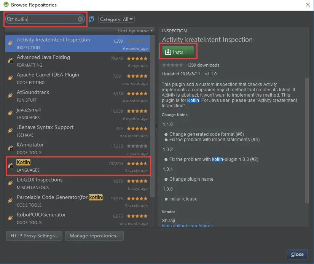Click the 'Updated 2016/8/11' text

tap(181, 74)
